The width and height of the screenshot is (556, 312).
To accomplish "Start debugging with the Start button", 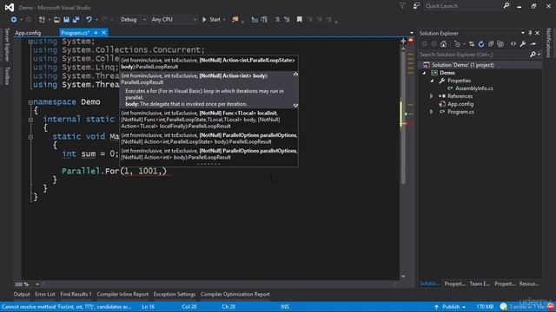I will point(211,19).
